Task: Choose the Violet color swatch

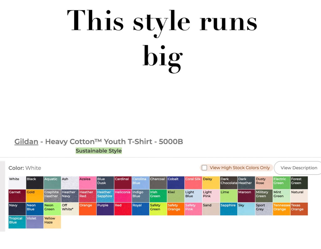Action: pyautogui.click(x=34, y=222)
